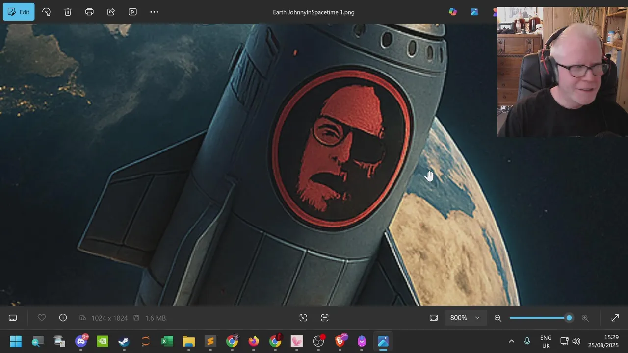Open Brave browser from the taskbar
The width and height of the screenshot is (628, 353).
[340, 341]
